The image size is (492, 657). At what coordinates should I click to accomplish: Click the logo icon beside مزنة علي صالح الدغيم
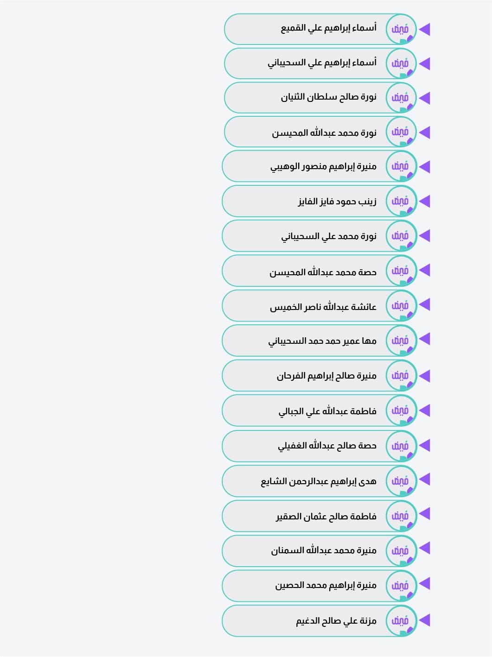point(401,620)
